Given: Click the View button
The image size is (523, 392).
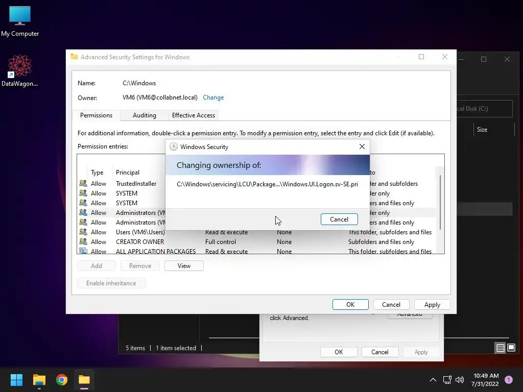Looking at the screenshot, I should point(184,265).
